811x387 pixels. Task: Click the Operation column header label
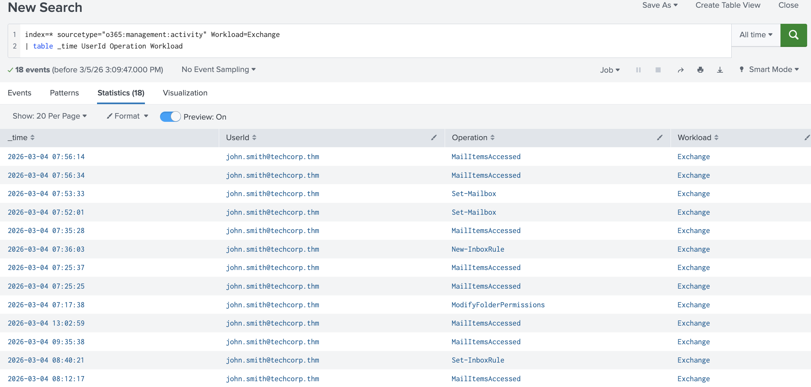[x=469, y=138]
